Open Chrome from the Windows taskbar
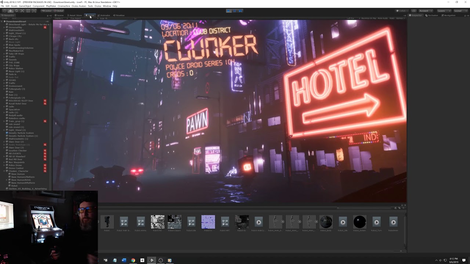The width and height of the screenshot is (470, 264). pyautogui.click(x=133, y=260)
